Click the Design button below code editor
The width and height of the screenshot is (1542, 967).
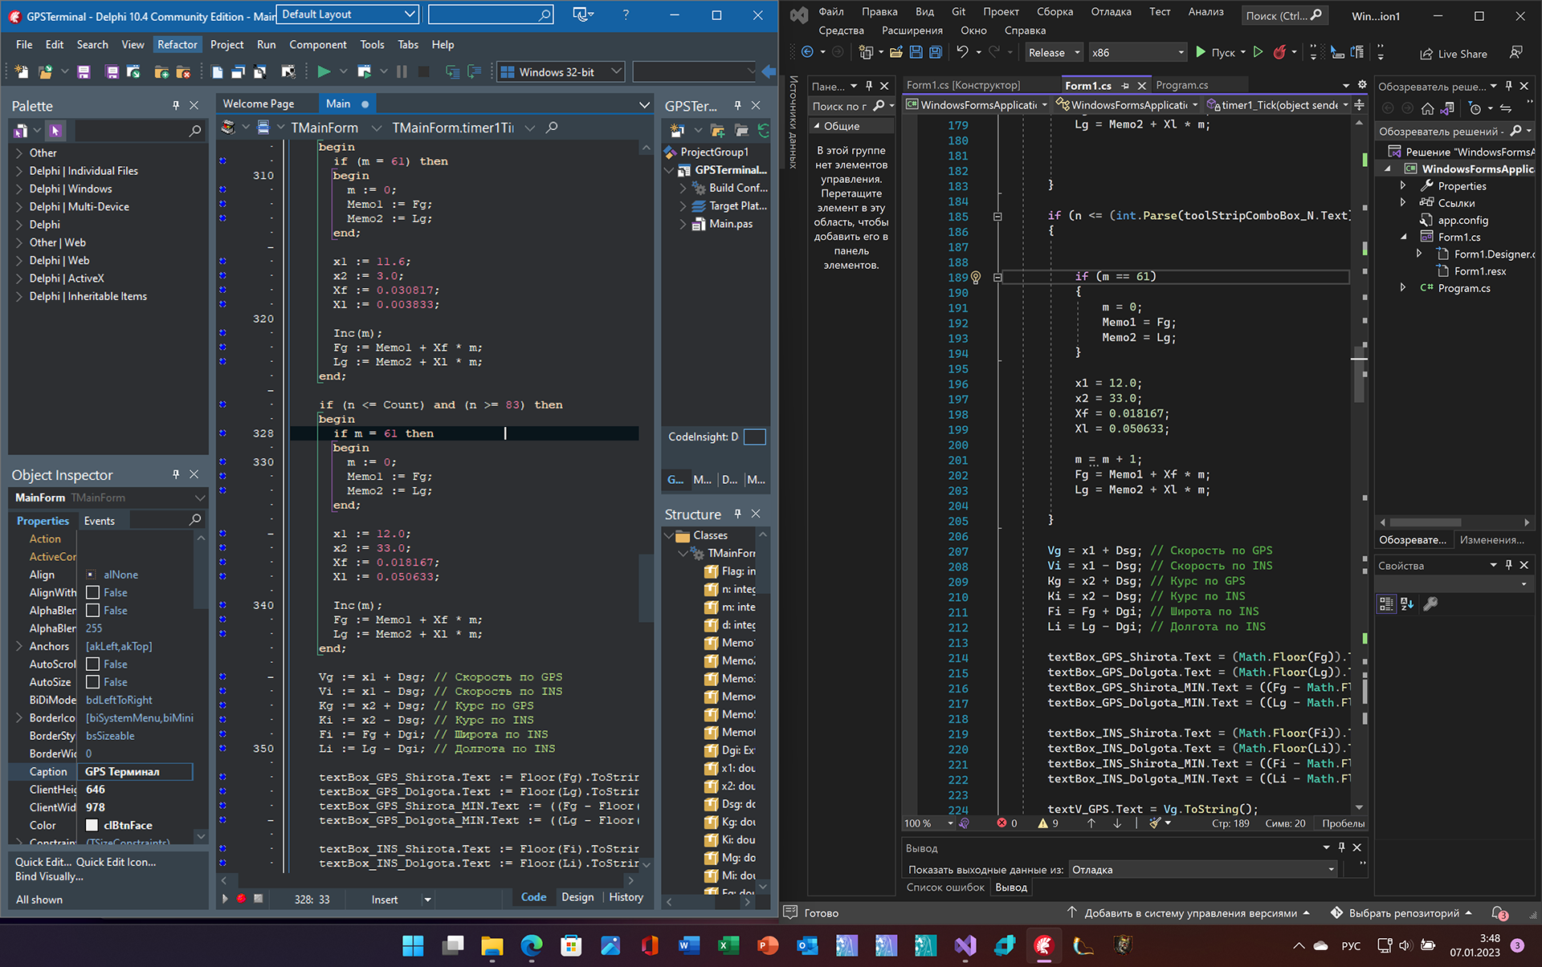pos(577,897)
